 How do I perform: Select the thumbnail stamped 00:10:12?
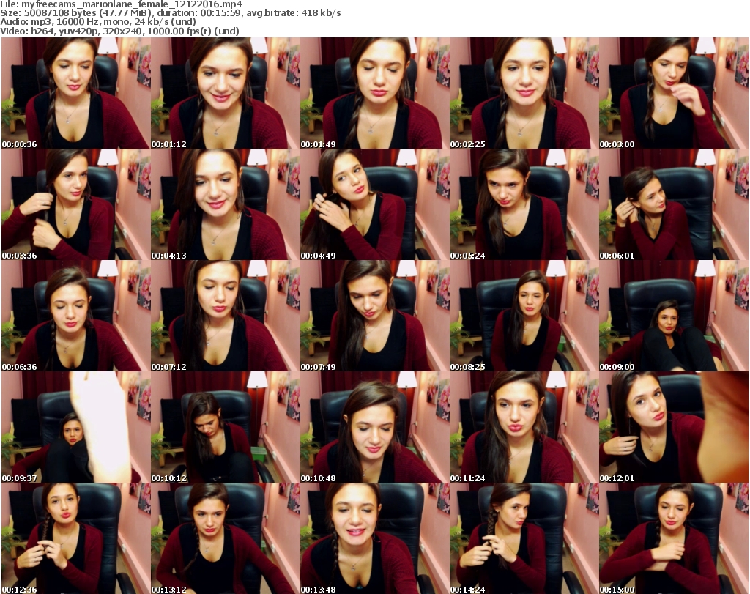(x=226, y=427)
